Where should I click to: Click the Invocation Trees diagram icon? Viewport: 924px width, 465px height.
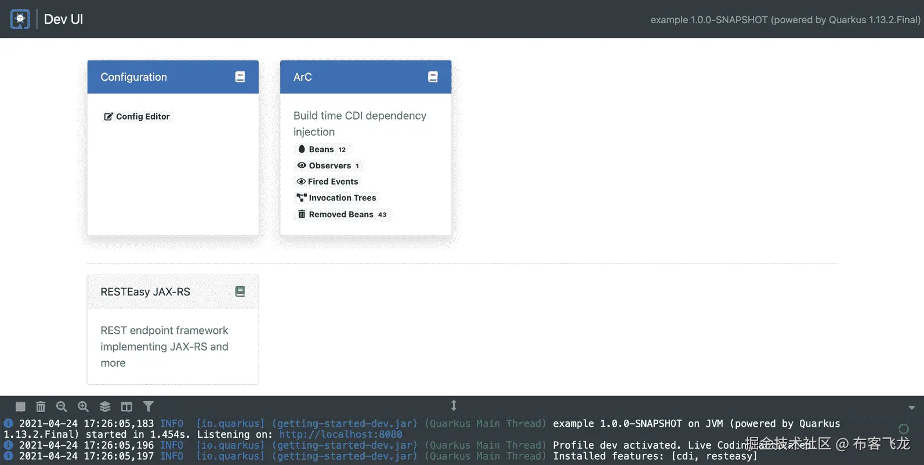tap(302, 198)
